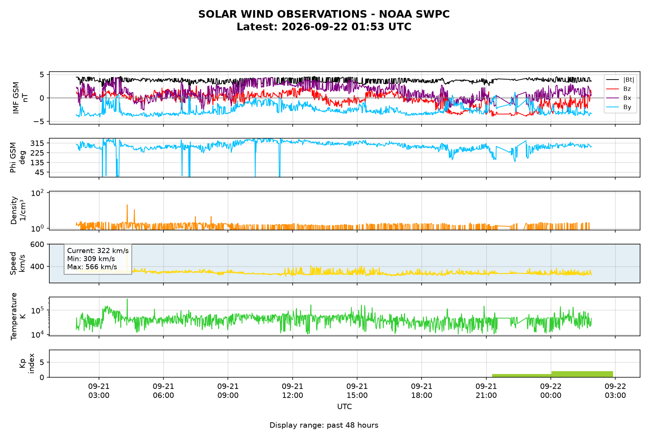Click the Density 1/cm³ axis label
The image size is (648, 432).
[x=18, y=211]
